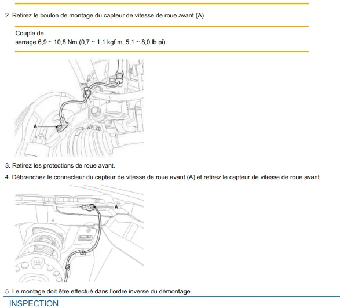Click the sensor bolt pointed by arrow A
Image resolution: width=340 pixels, height=308 pixels.
pyautogui.click(x=59, y=128)
